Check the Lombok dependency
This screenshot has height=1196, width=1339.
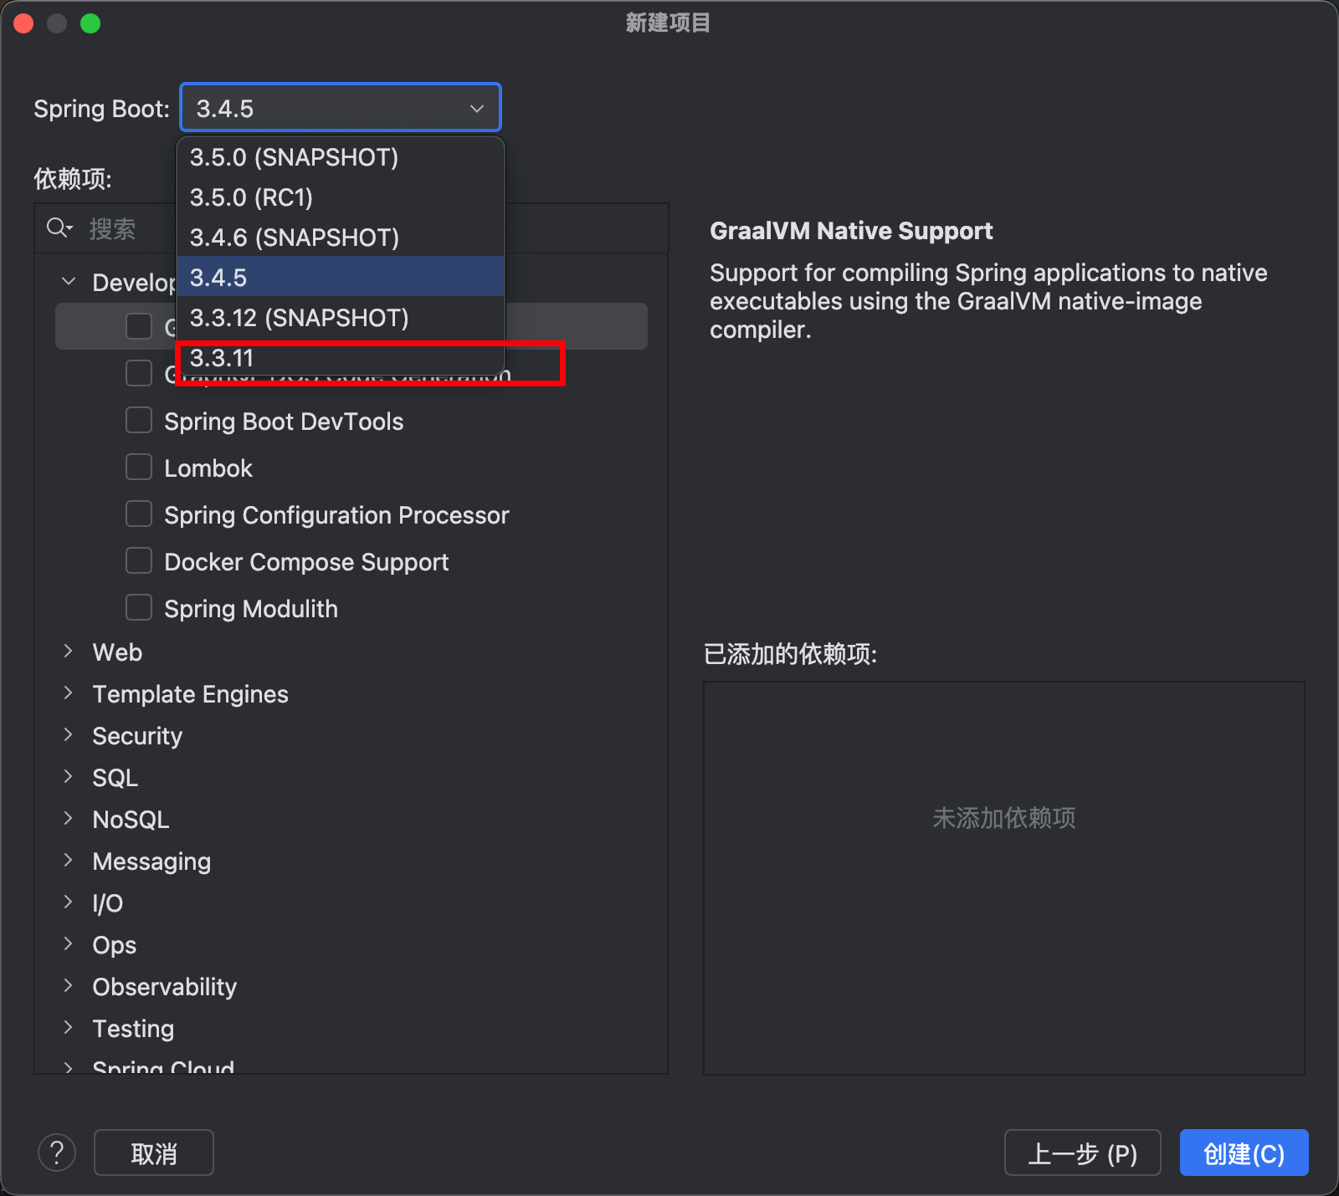coord(139,467)
